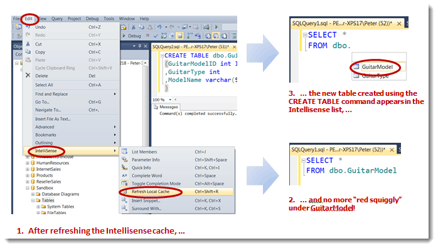Click the Cut scissors toolbar icon
This screenshot has height=248, width=438.
click(134, 27)
